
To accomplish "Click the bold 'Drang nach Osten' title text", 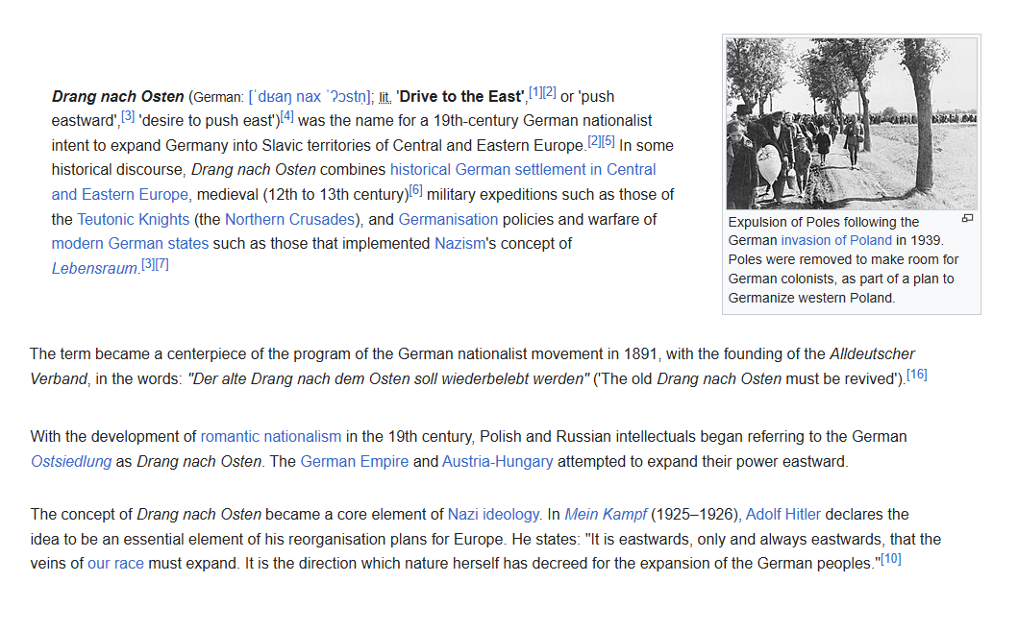I will point(118,97).
